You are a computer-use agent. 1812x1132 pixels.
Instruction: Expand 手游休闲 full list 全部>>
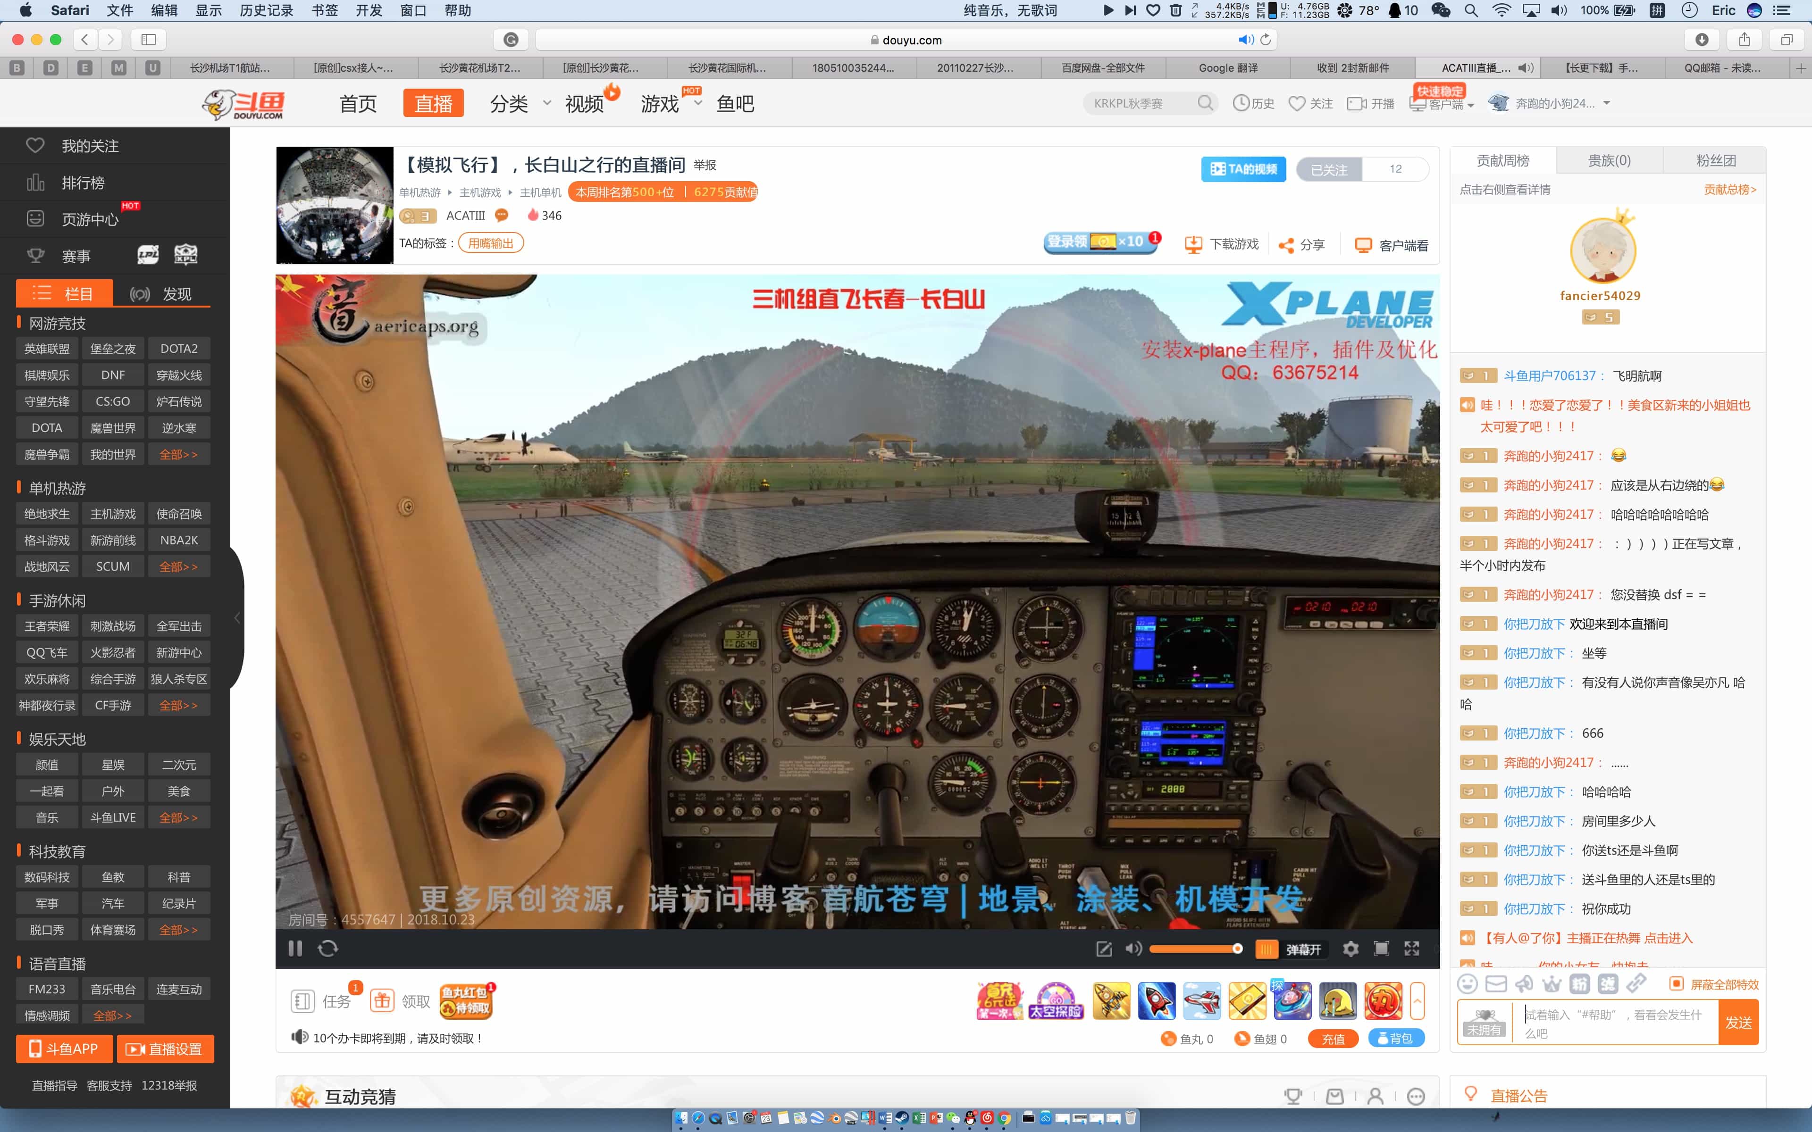[179, 705]
